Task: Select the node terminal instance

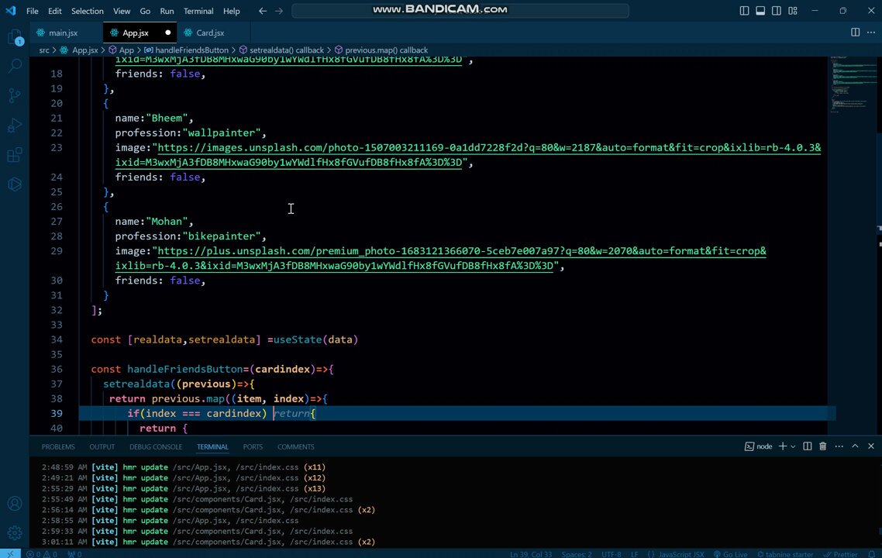Action: pyautogui.click(x=758, y=446)
